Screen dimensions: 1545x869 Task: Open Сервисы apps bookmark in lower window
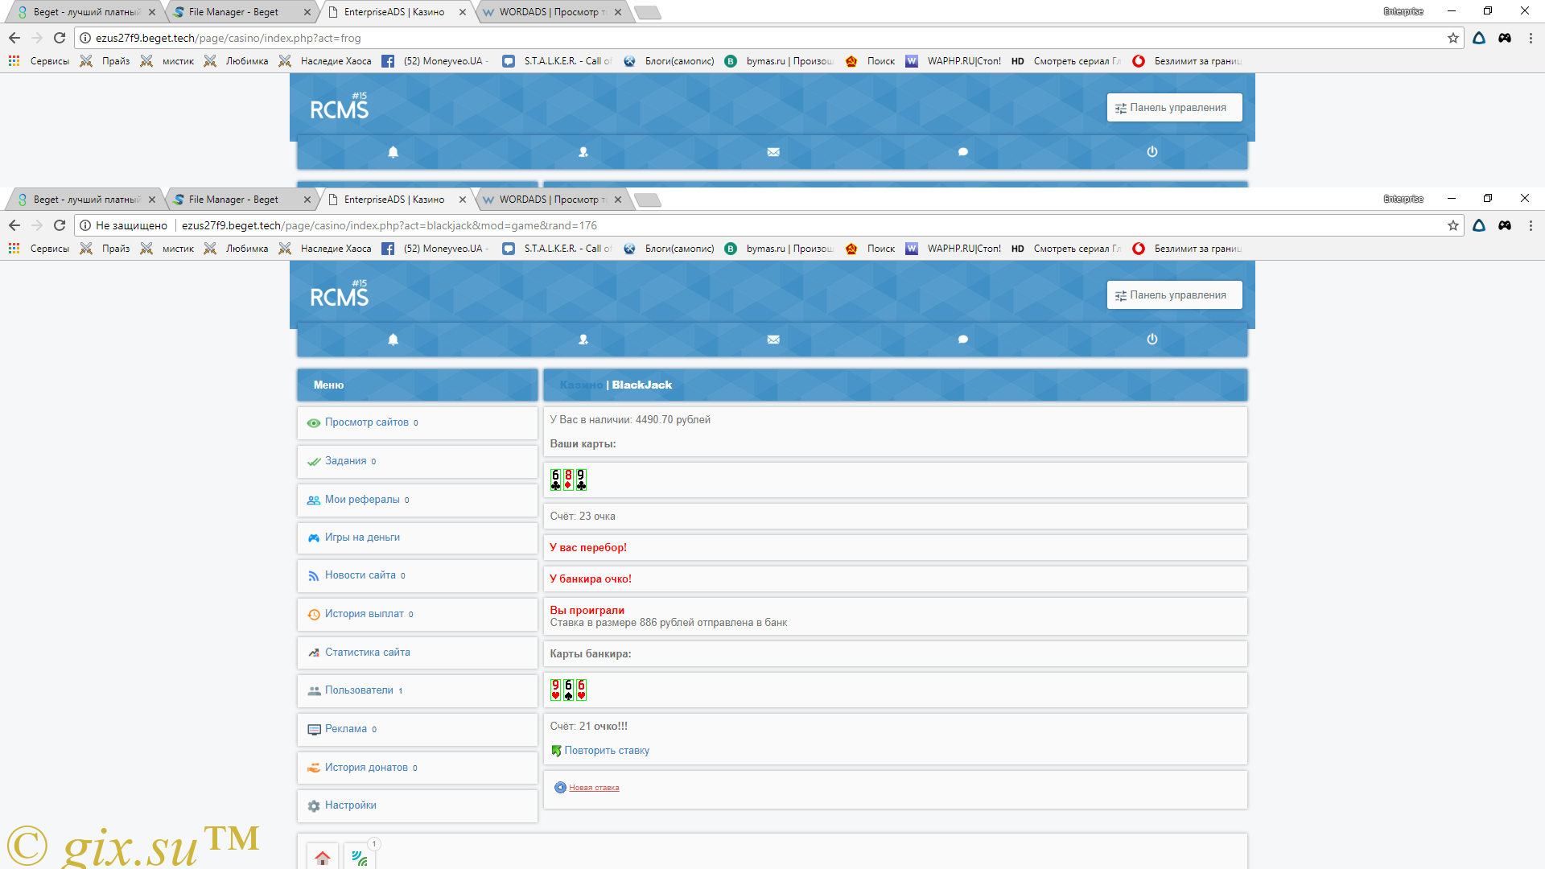[39, 249]
